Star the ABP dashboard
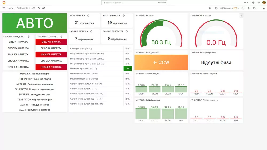 coord(39,8)
